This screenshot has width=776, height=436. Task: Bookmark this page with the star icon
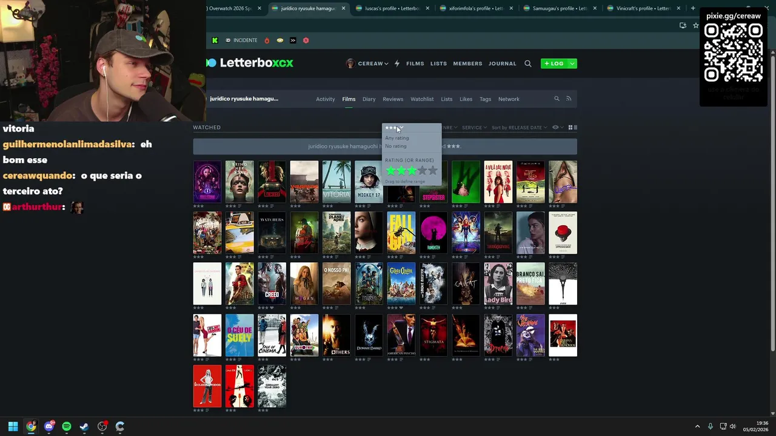pyautogui.click(x=695, y=25)
